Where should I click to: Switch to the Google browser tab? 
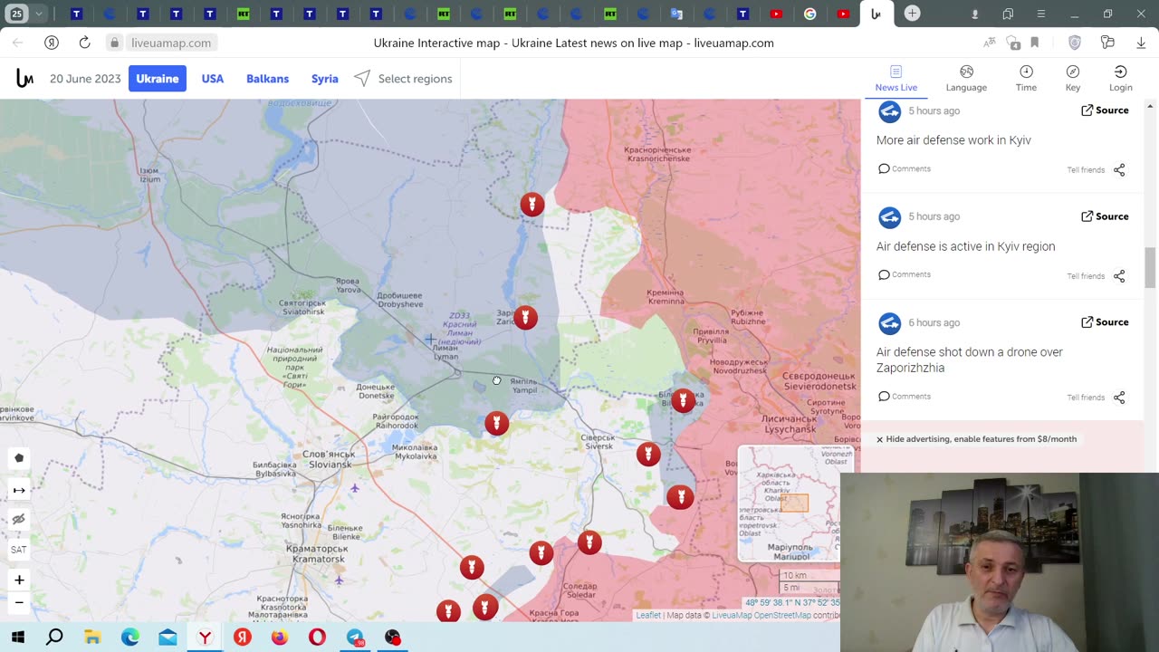coord(810,14)
